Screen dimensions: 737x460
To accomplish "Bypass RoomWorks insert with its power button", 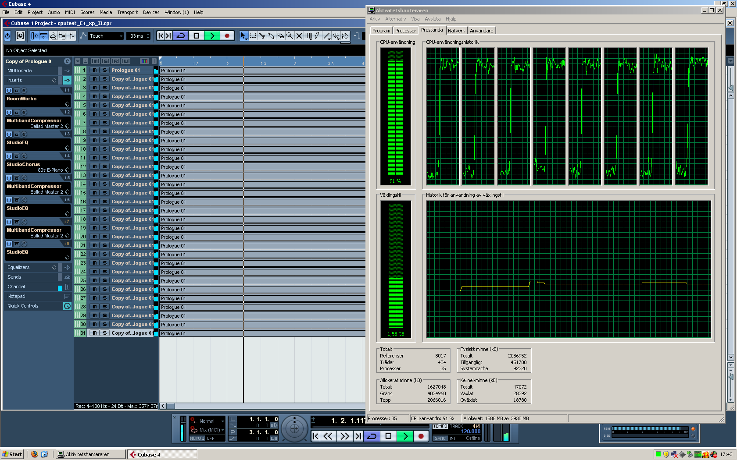I will coord(9,91).
